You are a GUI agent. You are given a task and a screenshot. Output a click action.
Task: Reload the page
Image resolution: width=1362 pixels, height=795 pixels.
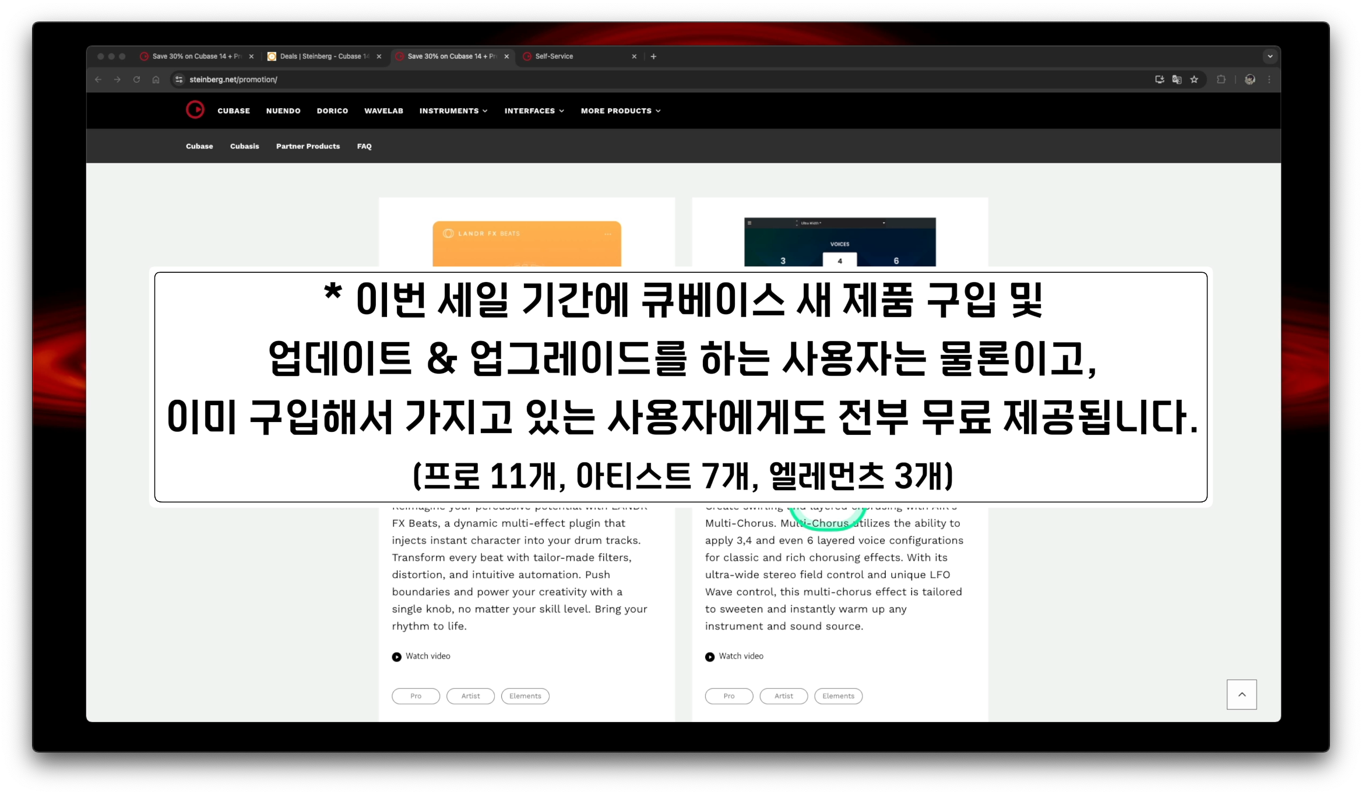point(136,79)
